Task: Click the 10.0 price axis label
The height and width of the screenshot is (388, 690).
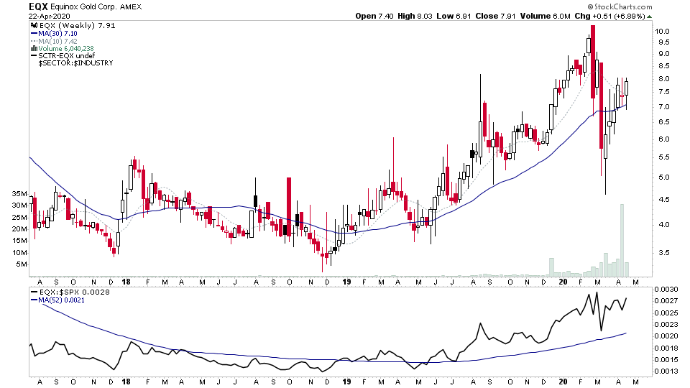Action: [662, 31]
